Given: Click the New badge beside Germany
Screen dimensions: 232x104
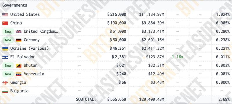Looking at the screenshot, I should click(x=8, y=40).
